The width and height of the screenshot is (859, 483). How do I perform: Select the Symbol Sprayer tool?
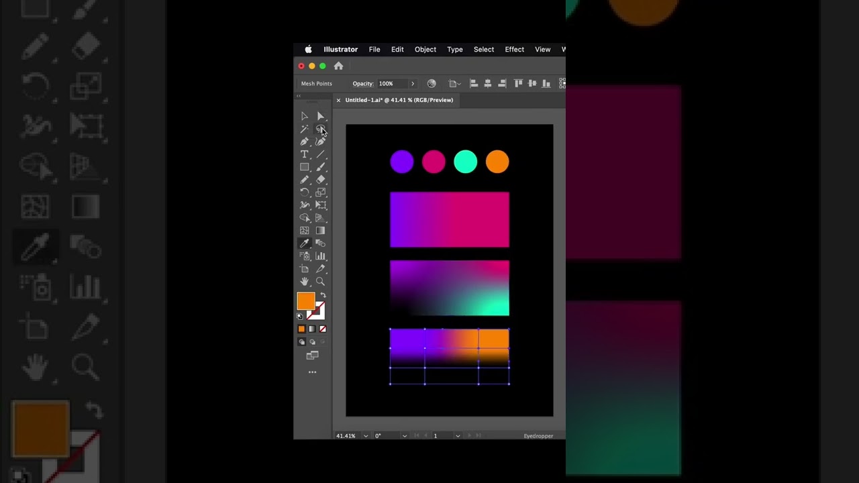(304, 256)
